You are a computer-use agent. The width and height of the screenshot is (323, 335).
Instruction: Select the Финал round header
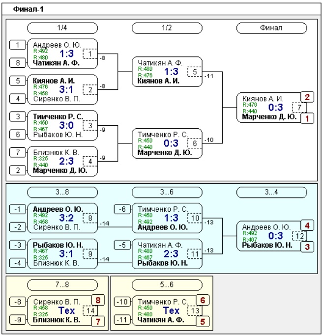271,28
